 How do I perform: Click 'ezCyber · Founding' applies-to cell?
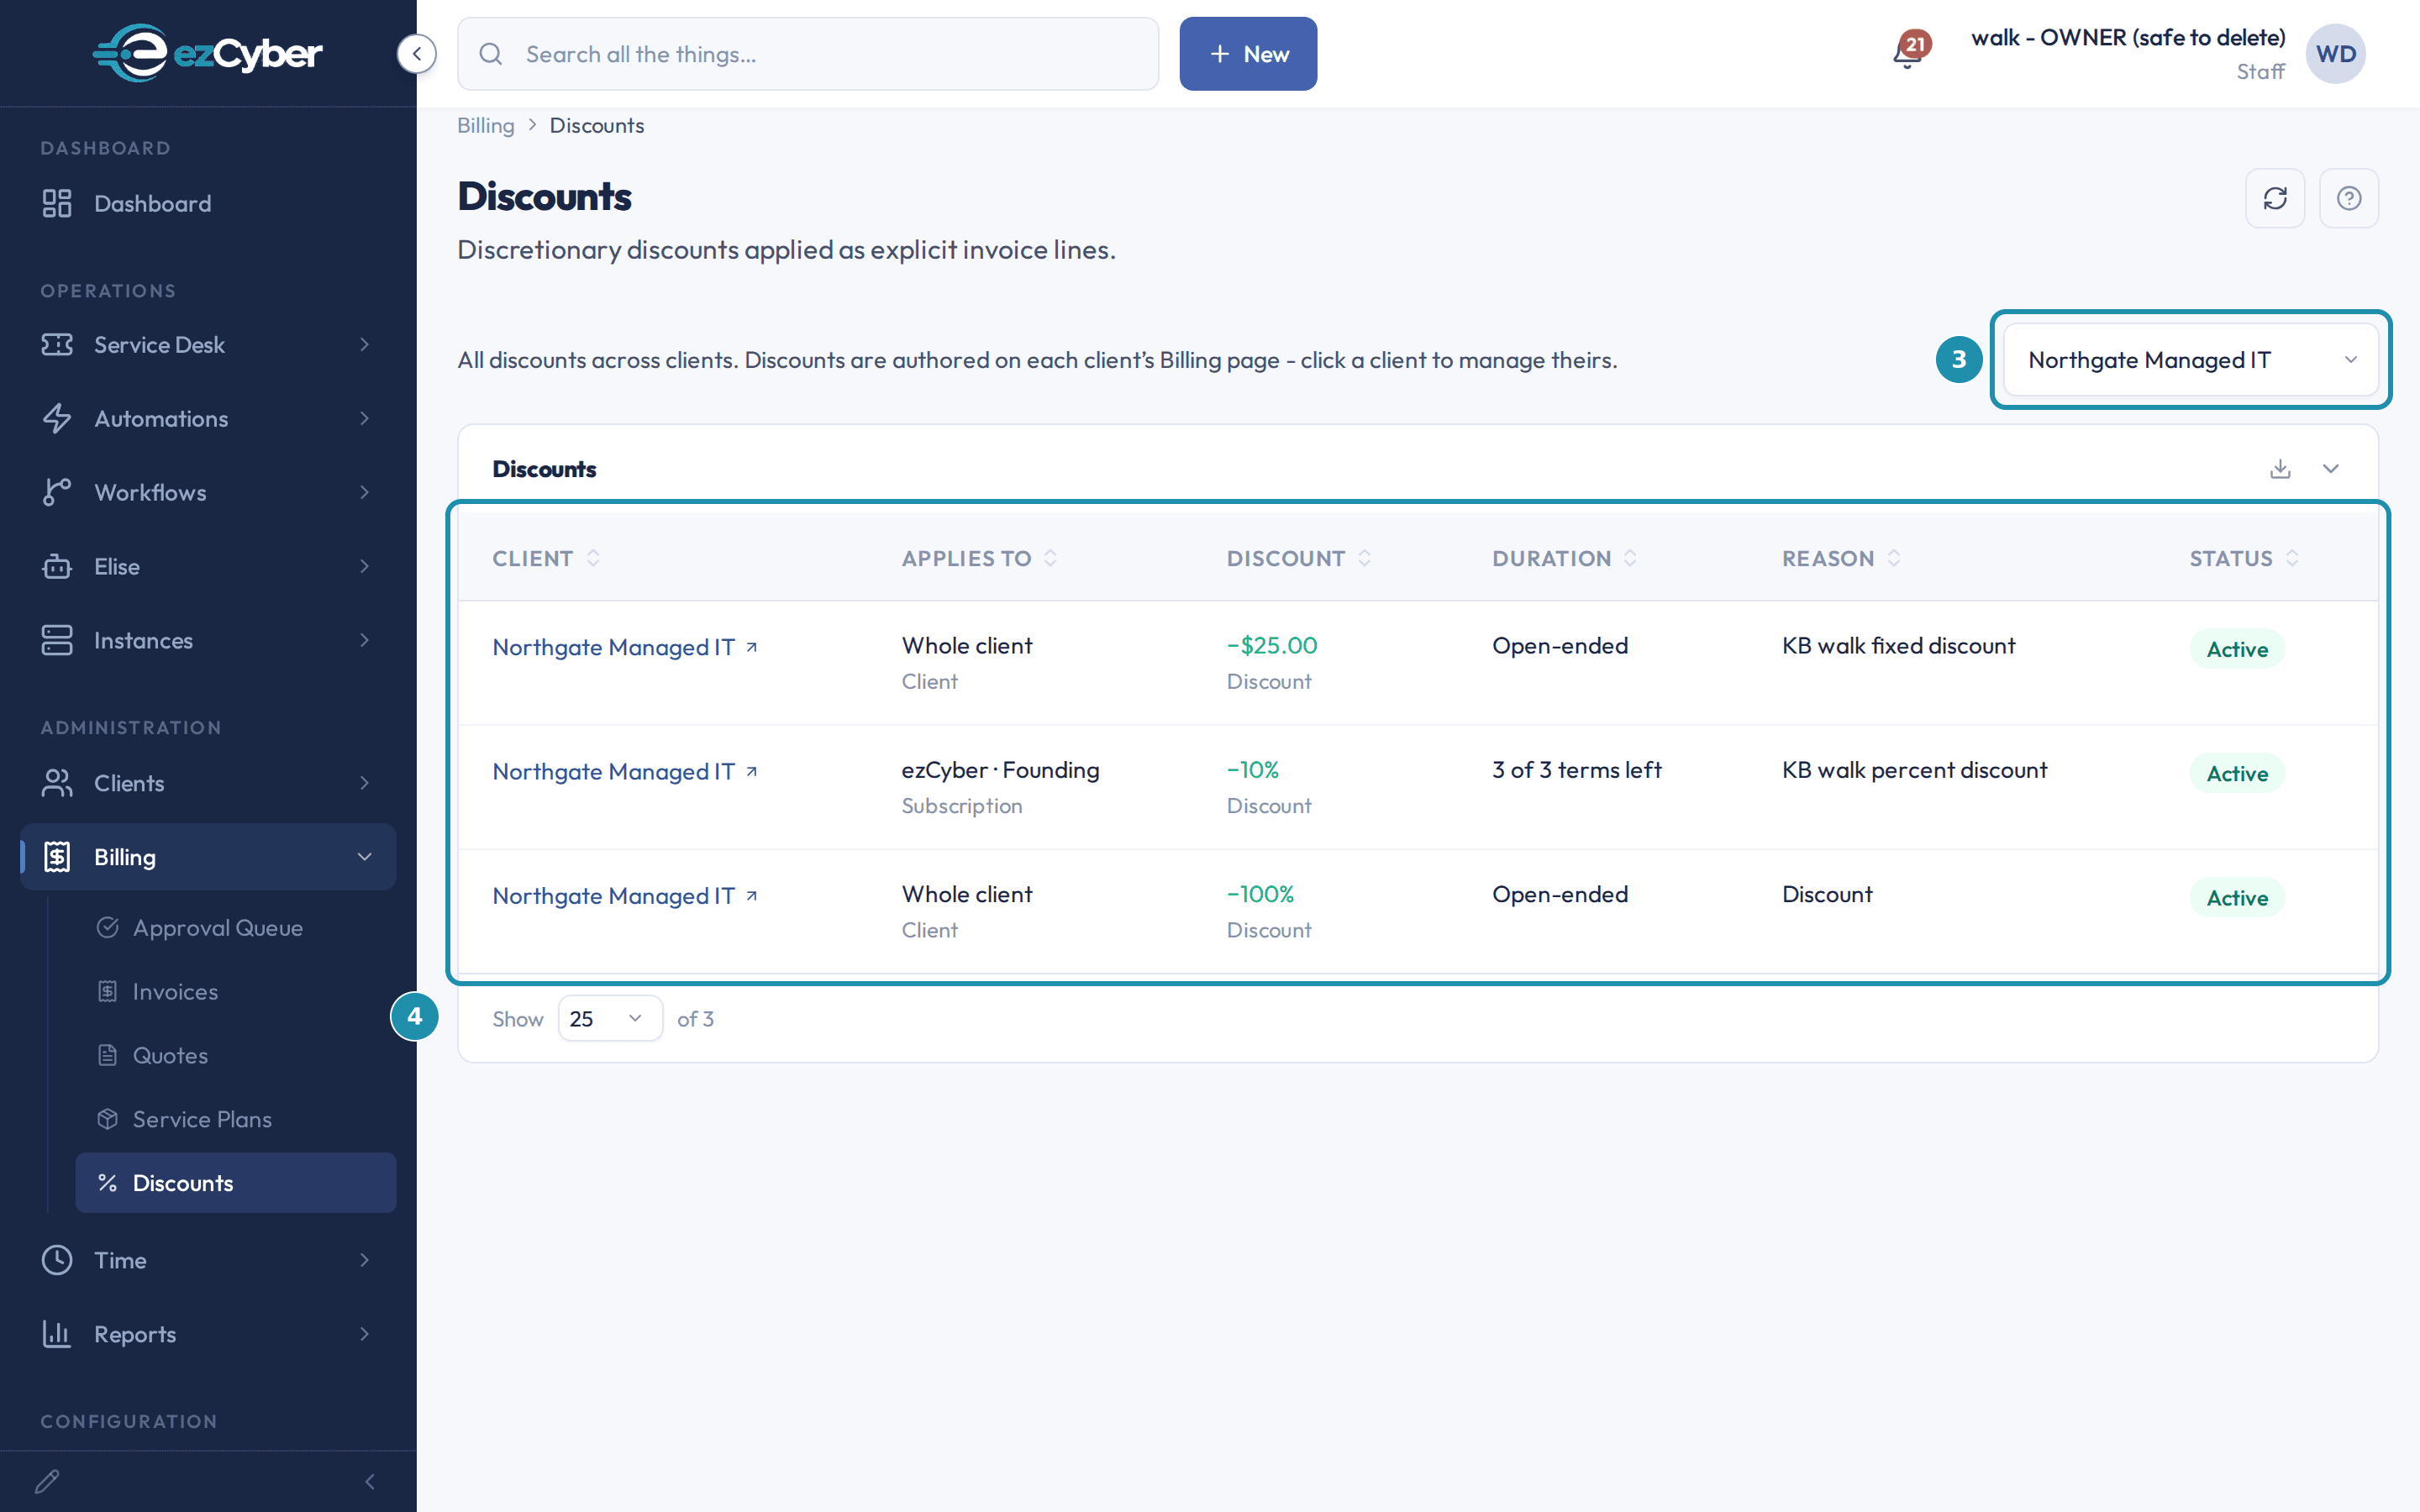click(x=1000, y=770)
